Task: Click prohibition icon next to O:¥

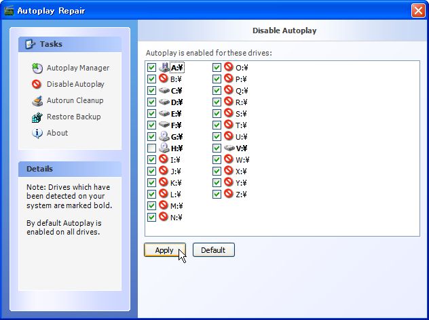Action: click(x=229, y=67)
